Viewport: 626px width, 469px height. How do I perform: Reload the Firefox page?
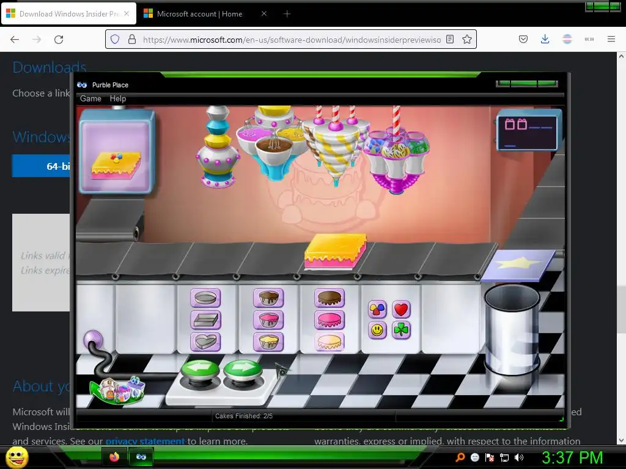[x=59, y=40]
